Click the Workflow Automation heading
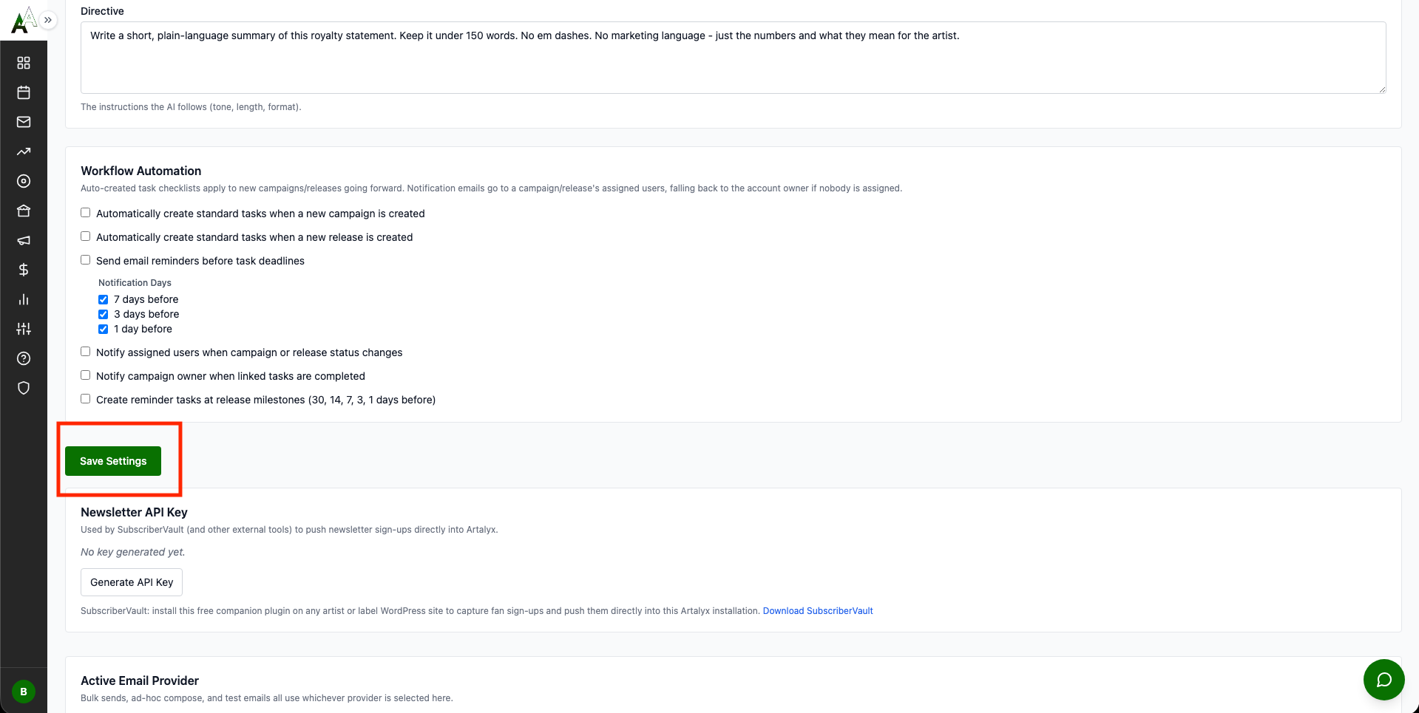Viewport: 1419px width, 713px height. coord(140,171)
